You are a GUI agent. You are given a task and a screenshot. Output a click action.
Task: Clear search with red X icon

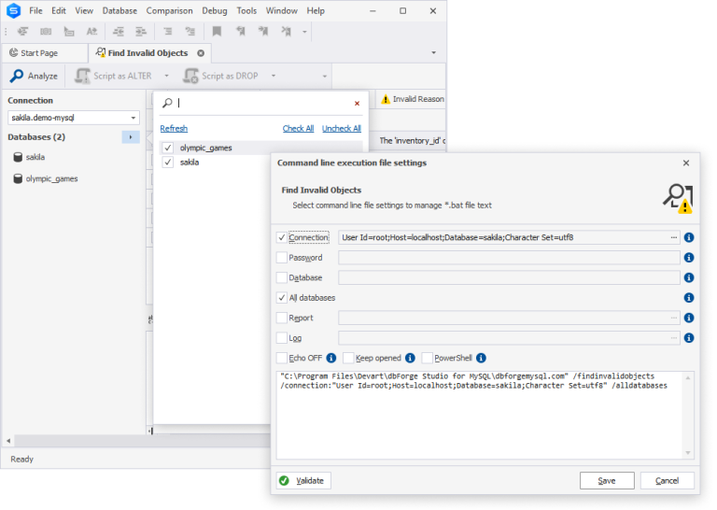pyautogui.click(x=357, y=104)
